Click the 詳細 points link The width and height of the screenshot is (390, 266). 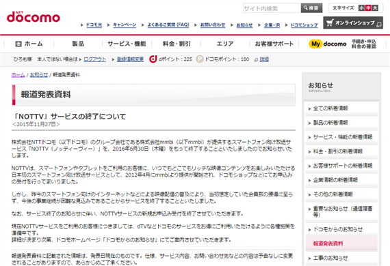coord(264,59)
